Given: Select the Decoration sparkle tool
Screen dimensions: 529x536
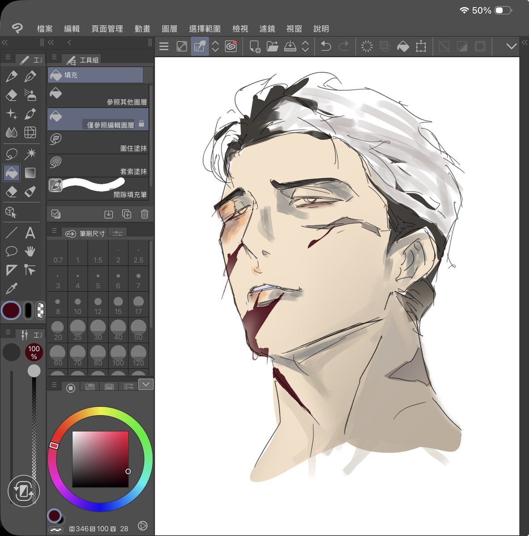Looking at the screenshot, I should [x=12, y=114].
